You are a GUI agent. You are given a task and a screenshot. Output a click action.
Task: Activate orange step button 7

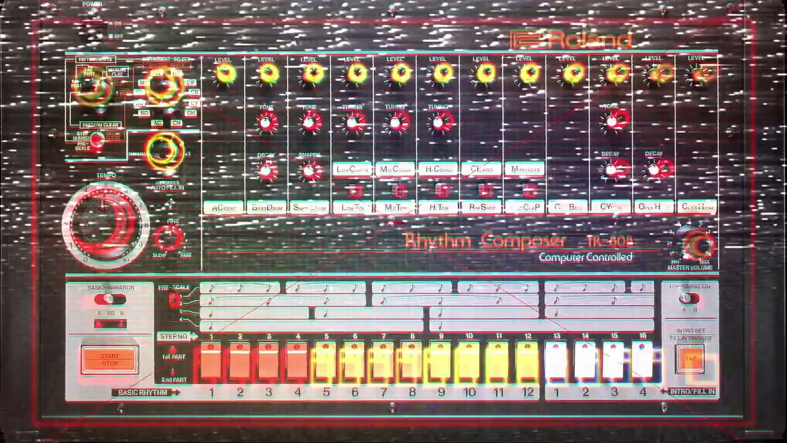[384, 361]
